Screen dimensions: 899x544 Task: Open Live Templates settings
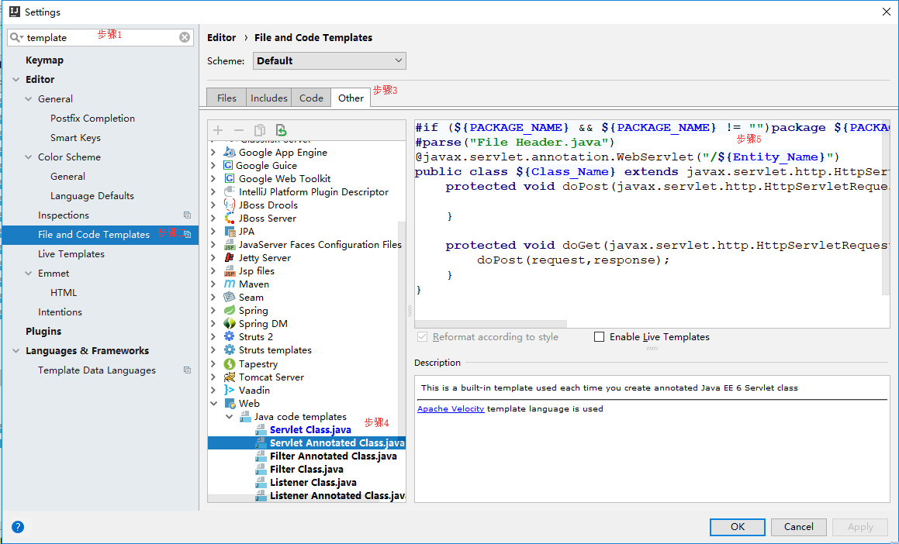tap(71, 254)
